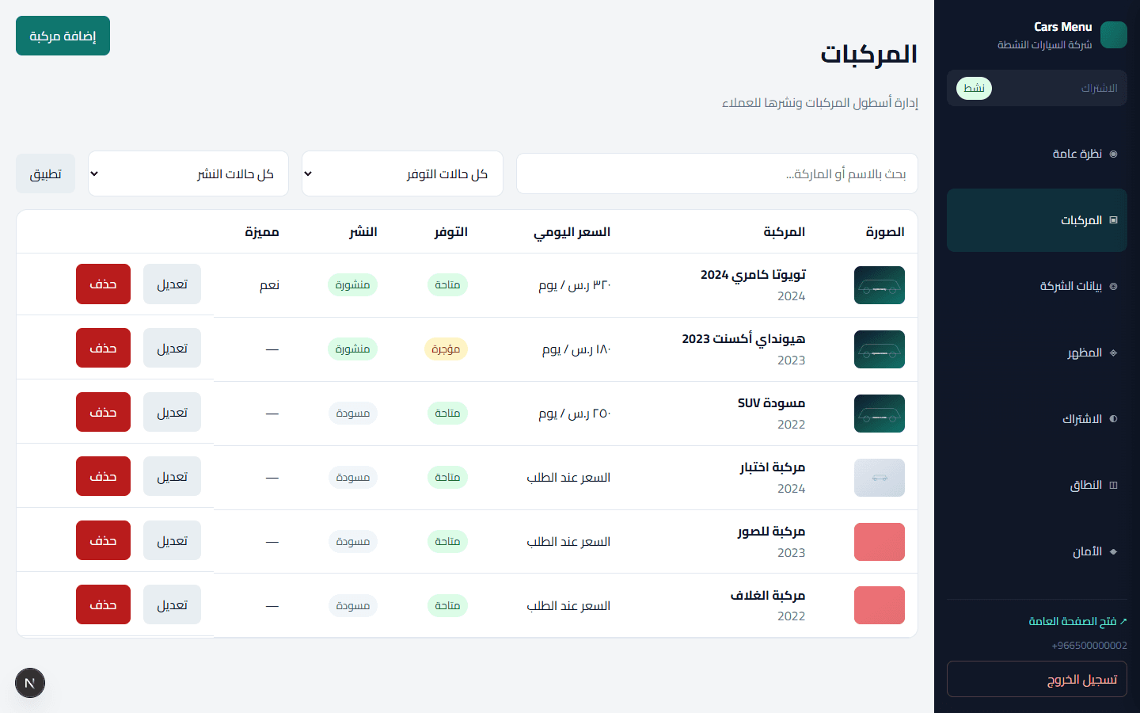Edit تويوتا كامري 2024 via تعديل
1140x713 pixels.
pos(172,284)
